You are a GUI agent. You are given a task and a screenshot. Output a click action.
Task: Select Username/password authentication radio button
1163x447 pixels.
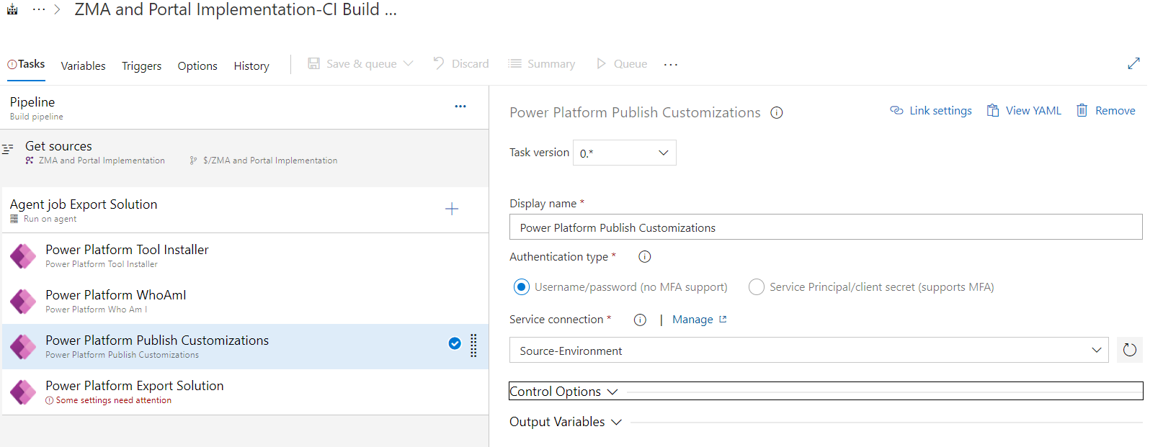click(522, 287)
